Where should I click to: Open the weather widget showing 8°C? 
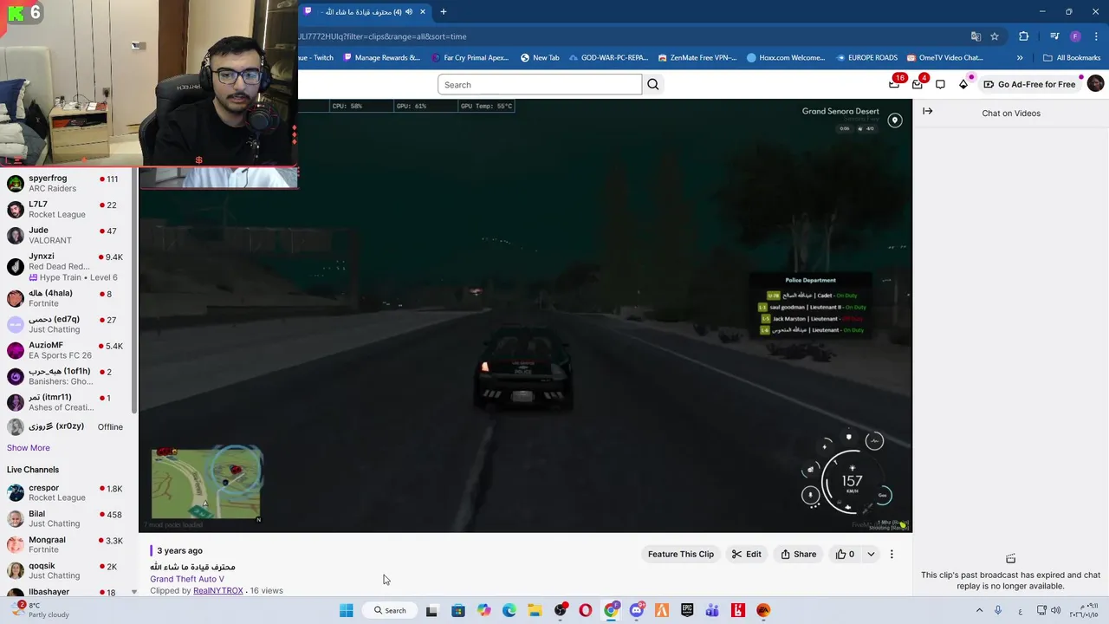[39, 610]
